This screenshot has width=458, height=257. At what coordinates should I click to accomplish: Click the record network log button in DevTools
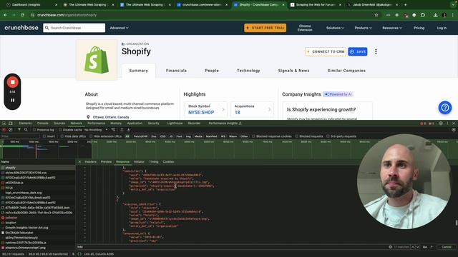(x=4, y=130)
